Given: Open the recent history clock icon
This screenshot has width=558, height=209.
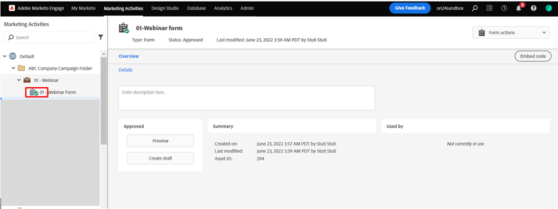Looking at the screenshot, I should pos(504,8).
